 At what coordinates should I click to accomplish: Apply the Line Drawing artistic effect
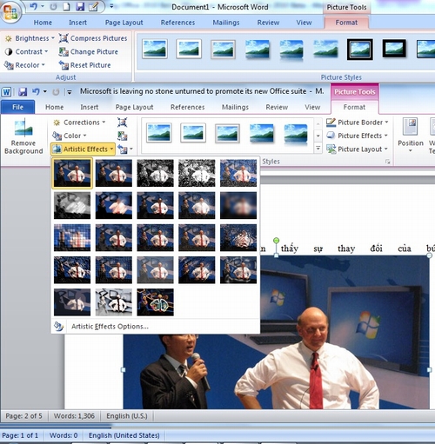tap(238, 173)
